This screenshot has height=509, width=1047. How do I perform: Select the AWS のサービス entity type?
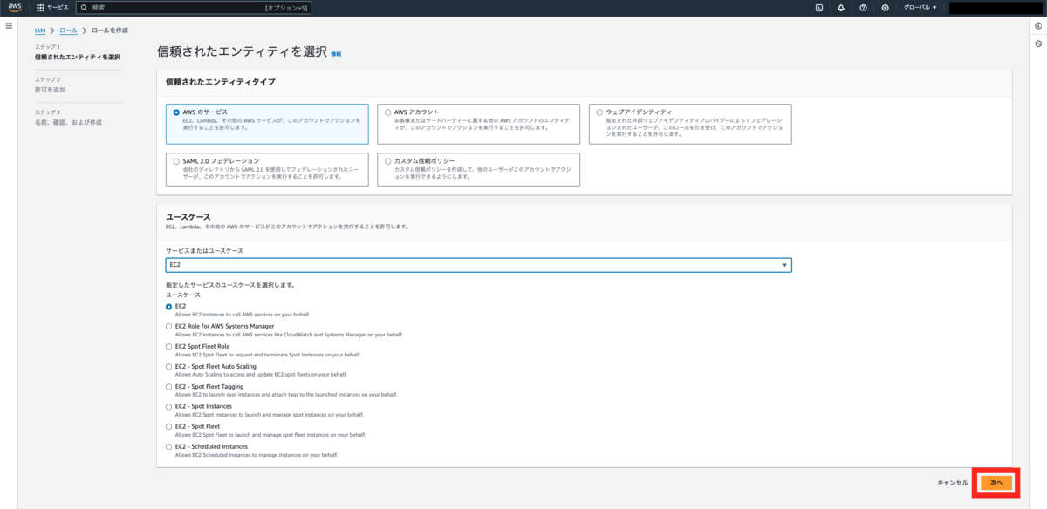[266, 124]
